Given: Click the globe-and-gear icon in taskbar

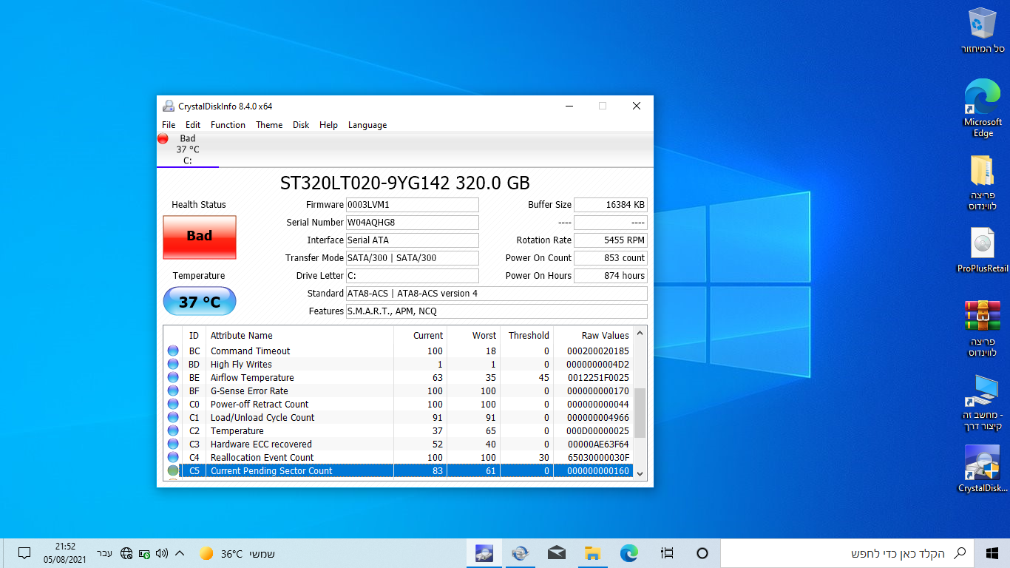Looking at the screenshot, I should click(521, 553).
